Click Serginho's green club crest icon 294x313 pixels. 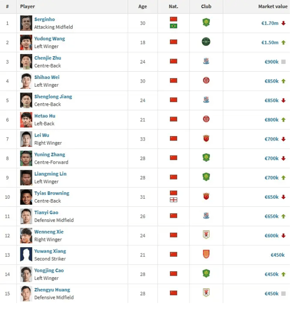point(206,22)
